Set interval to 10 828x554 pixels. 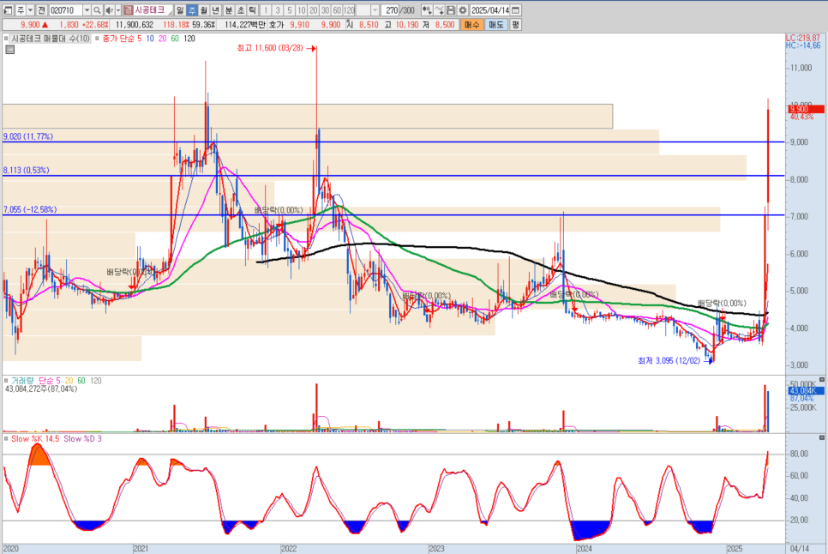coord(302,10)
